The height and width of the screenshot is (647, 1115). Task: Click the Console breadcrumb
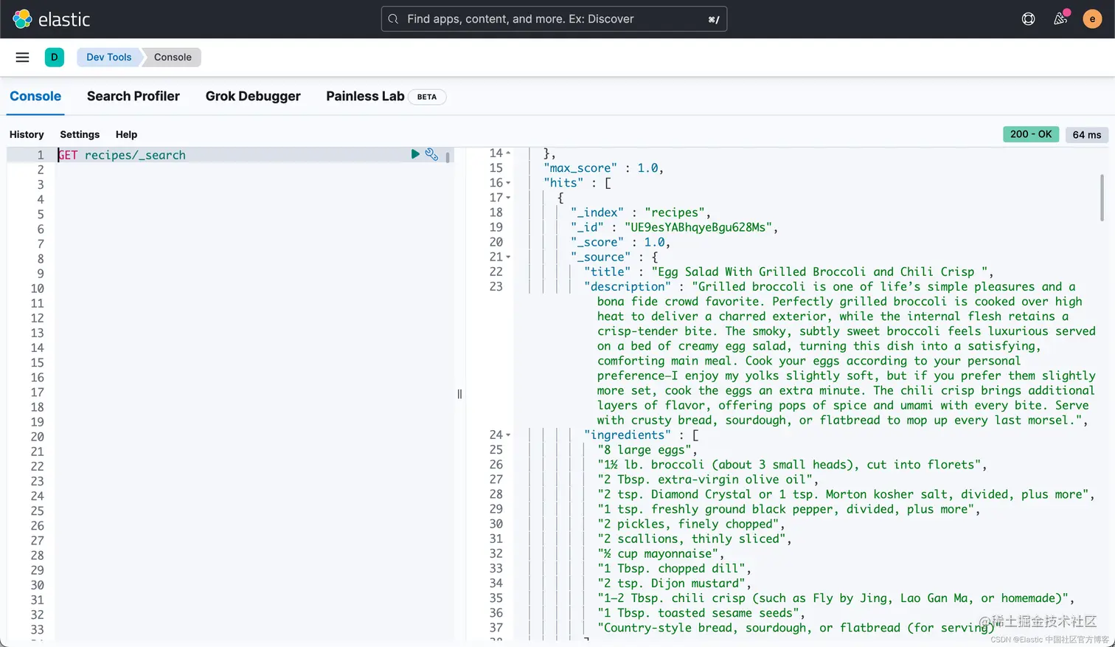click(x=173, y=57)
